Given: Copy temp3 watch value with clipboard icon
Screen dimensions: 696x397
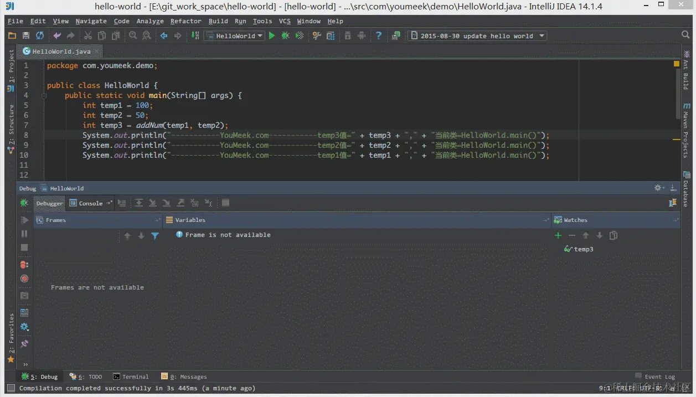Looking at the screenshot, I should coord(613,235).
